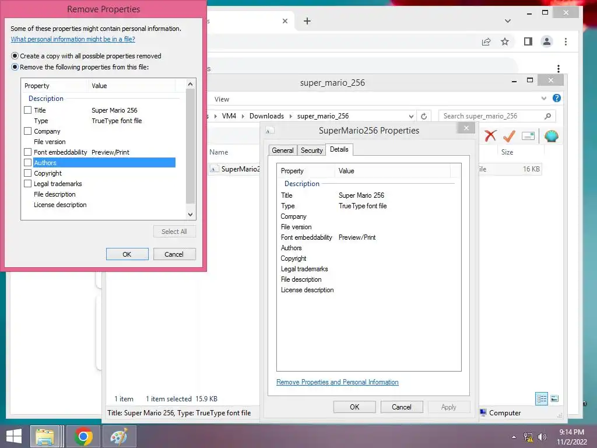Image resolution: width=597 pixels, height=448 pixels.
Task: Click Computer in Explorer status bar
Action: (x=500, y=412)
